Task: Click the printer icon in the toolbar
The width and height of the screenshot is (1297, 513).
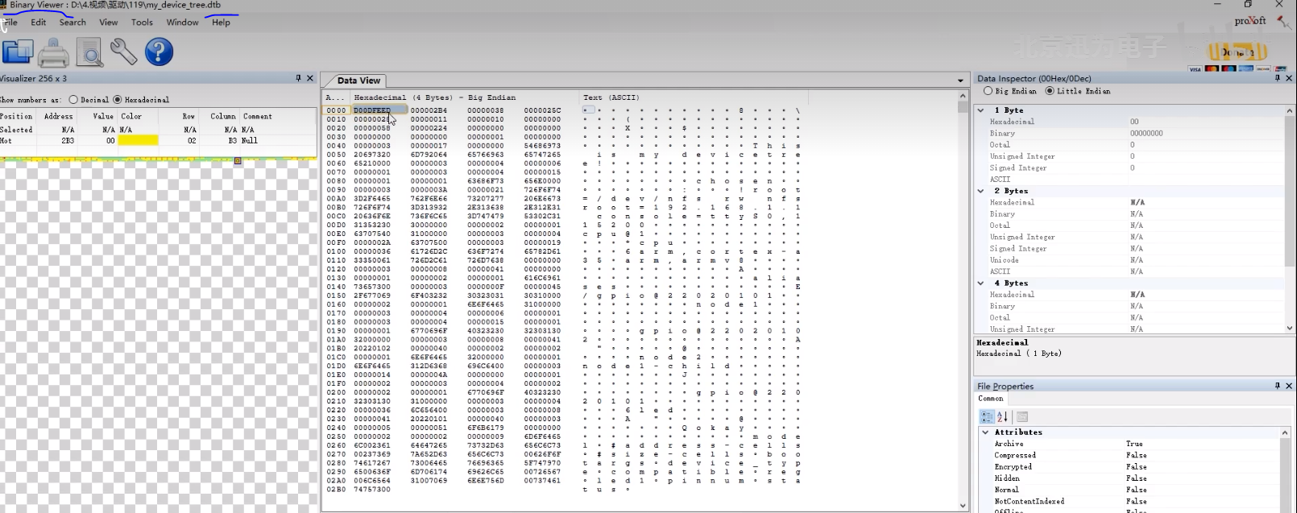Action: (x=53, y=52)
